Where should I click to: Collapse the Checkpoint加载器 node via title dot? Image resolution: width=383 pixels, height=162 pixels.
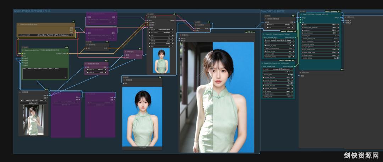point(19,24)
